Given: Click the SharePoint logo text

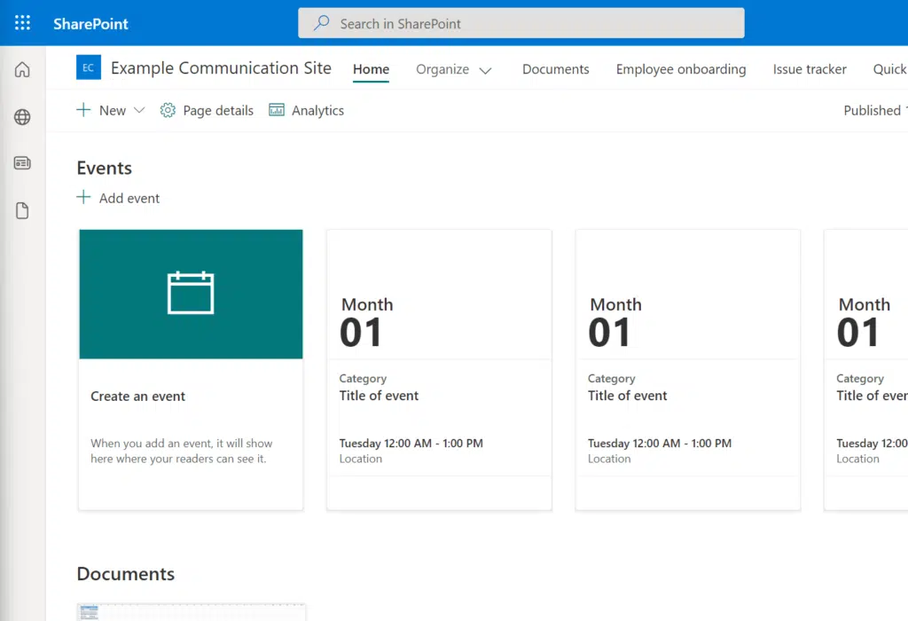Looking at the screenshot, I should 90,24.
